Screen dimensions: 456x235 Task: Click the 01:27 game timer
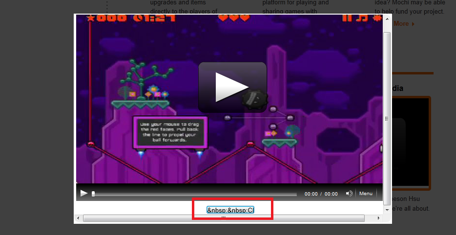click(154, 18)
